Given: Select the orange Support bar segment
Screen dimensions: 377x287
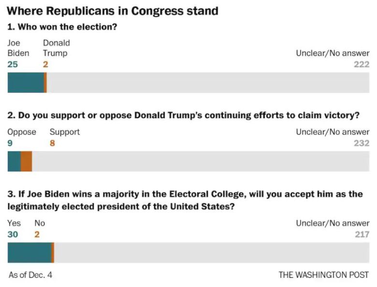Looking at the screenshot, I should pyautogui.click(x=26, y=162).
